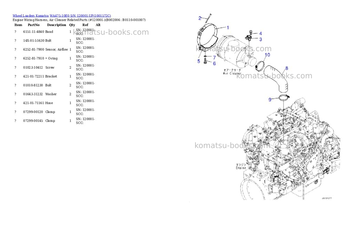Click diagram callout number 5

(x=199, y=61)
